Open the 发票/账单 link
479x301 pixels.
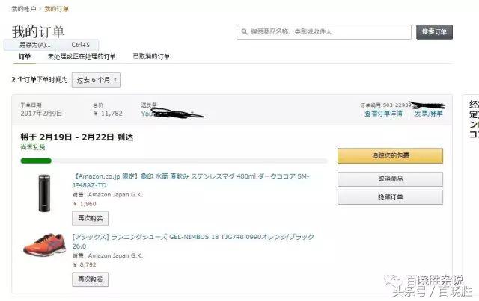[429, 114]
